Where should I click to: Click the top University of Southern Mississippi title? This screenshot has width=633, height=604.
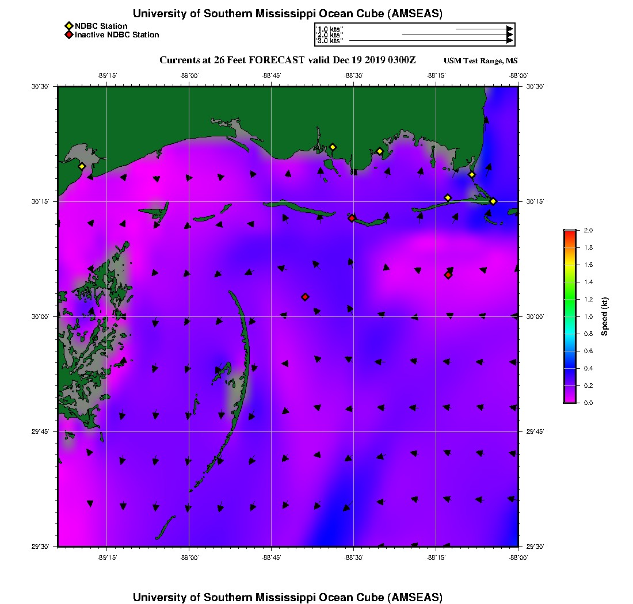(x=288, y=14)
